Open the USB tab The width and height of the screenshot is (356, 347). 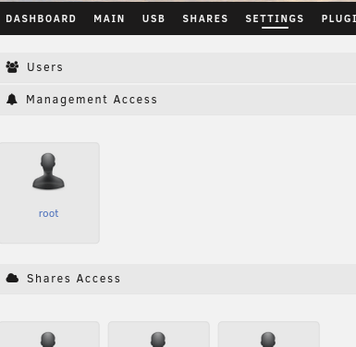[x=153, y=18]
